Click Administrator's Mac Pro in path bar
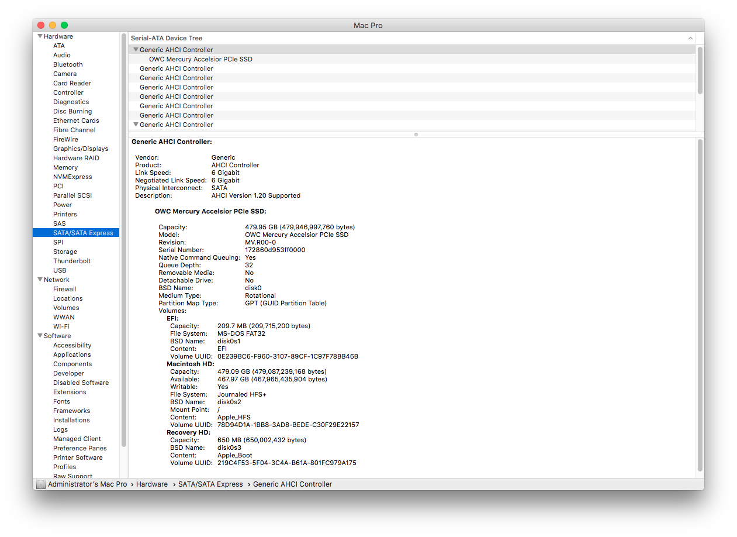737x537 pixels. coord(87,484)
